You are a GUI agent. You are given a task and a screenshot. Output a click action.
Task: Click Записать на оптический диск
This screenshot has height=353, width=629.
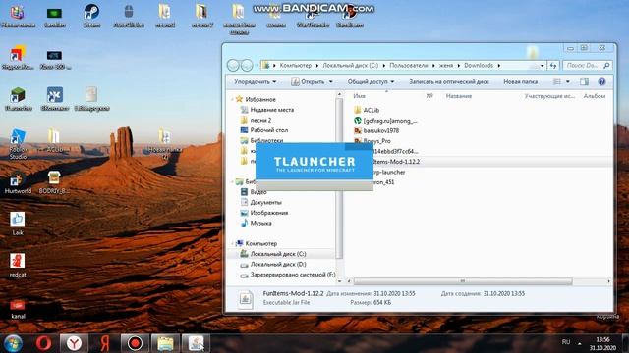click(449, 81)
